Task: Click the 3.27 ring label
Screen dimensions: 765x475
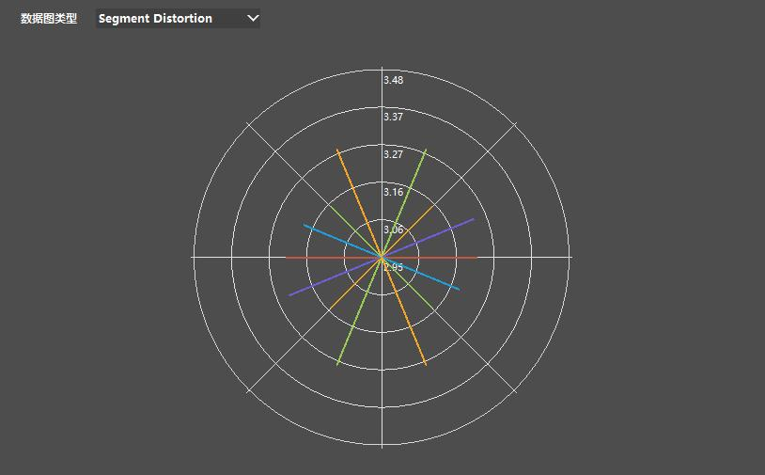Action: (x=394, y=155)
